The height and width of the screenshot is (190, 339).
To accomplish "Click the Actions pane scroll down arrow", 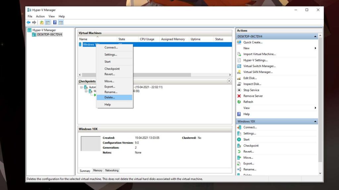I will [320, 173].
